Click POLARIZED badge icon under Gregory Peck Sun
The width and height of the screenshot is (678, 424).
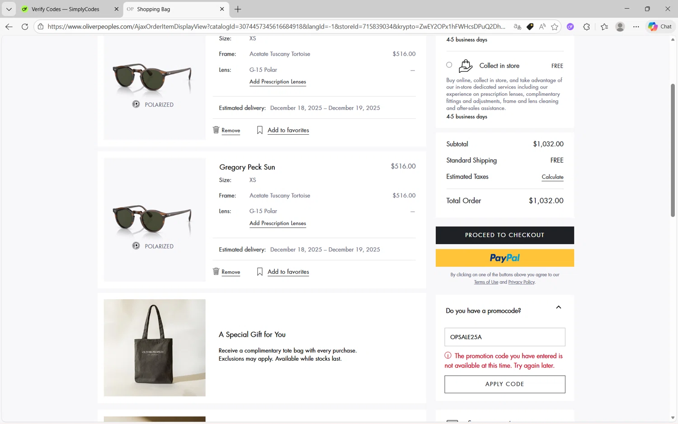[136, 246]
